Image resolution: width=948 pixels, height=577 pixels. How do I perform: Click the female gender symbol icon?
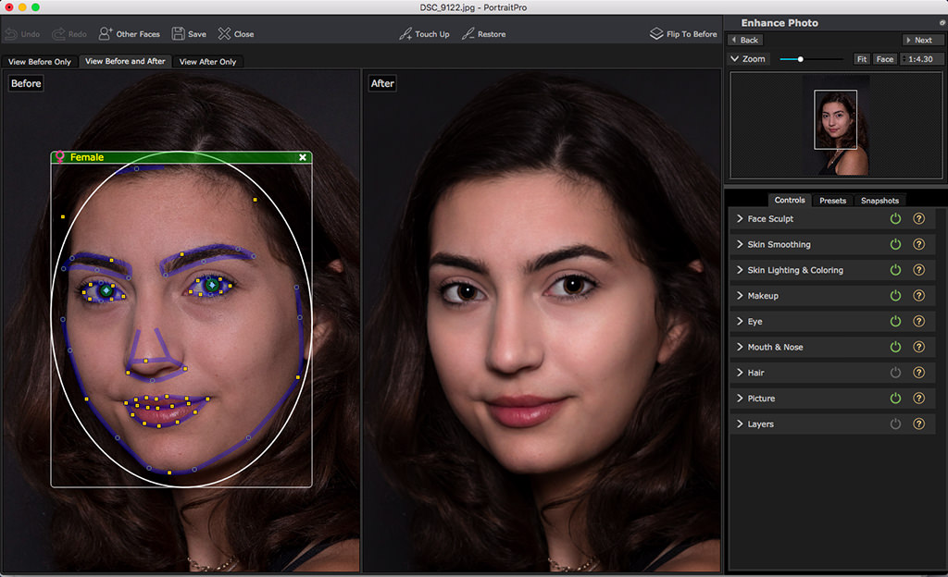[x=60, y=157]
